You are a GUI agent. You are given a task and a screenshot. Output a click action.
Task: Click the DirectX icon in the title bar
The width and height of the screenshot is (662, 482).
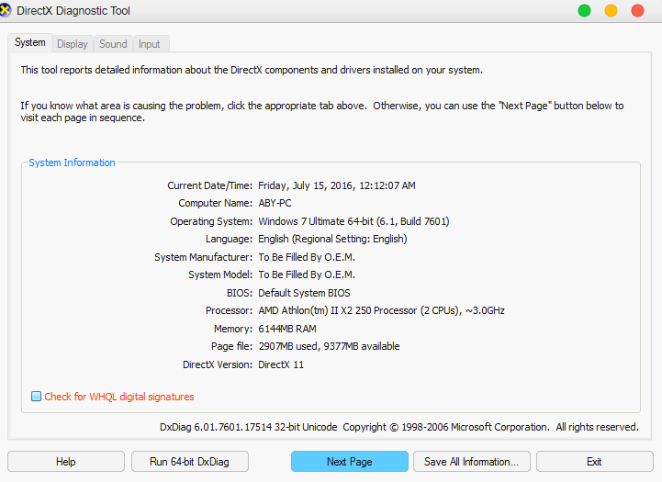tap(6, 10)
